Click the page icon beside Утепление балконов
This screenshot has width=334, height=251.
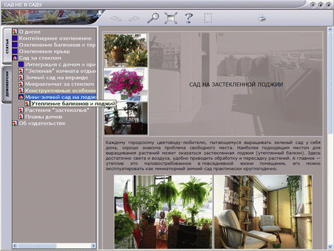[27, 104]
